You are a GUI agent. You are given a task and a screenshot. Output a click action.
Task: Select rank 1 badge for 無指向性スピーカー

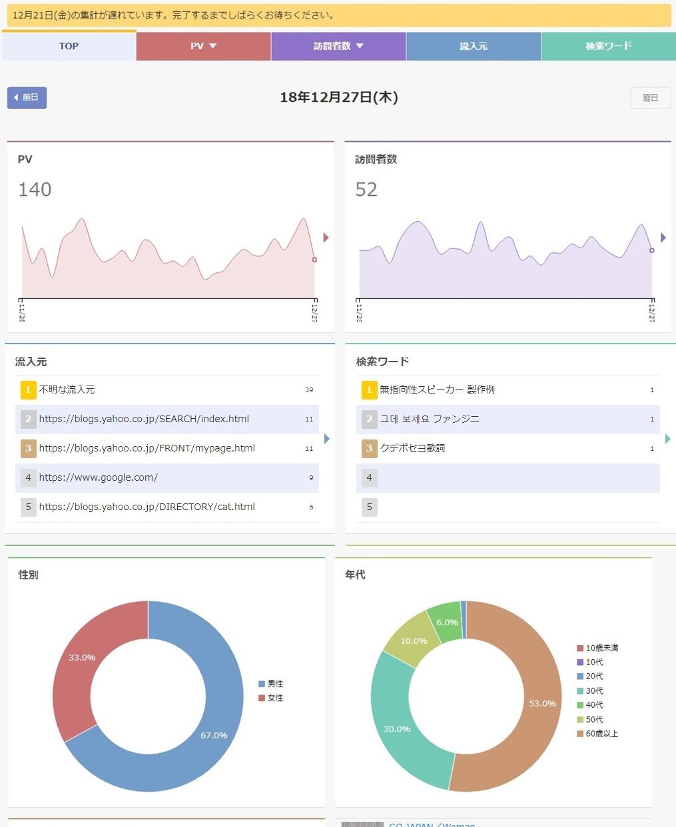[369, 390]
